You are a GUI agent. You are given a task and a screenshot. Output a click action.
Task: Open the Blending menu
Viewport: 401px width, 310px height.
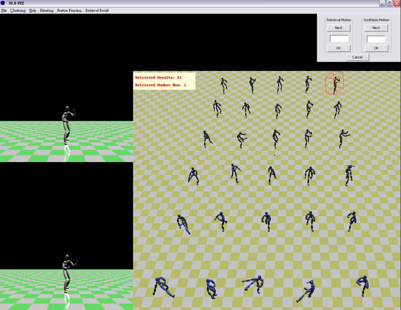tap(46, 11)
